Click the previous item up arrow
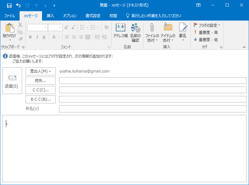The image size is (249, 185). (36, 6)
